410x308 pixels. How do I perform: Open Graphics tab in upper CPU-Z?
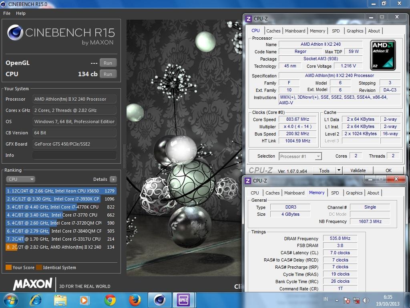(x=355, y=30)
